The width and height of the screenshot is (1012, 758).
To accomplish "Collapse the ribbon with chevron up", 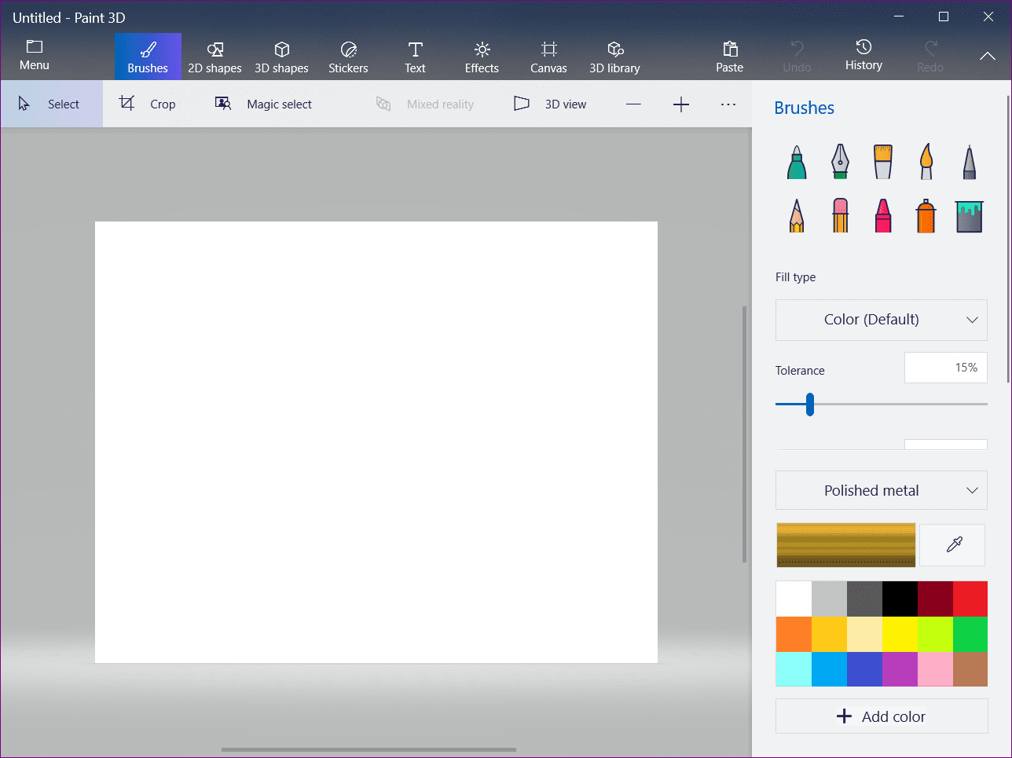I will pyautogui.click(x=988, y=56).
